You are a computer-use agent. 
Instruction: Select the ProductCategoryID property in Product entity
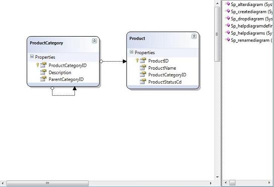coord(167,75)
